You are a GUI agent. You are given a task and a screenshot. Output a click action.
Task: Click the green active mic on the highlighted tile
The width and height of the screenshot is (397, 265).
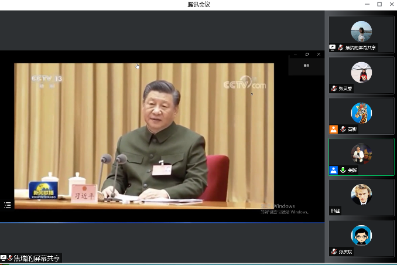point(343,170)
